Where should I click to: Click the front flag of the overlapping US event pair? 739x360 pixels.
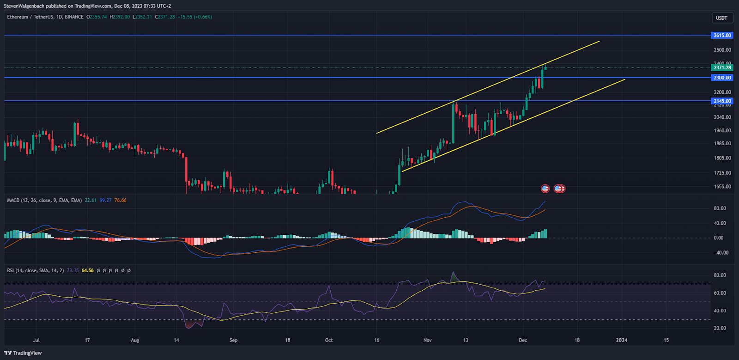pyautogui.click(x=558, y=189)
